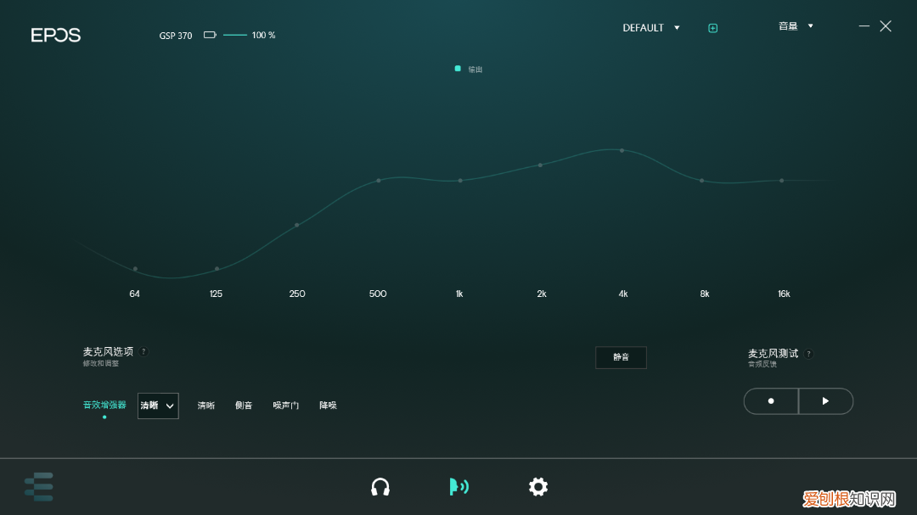Mute the microphone with 静音 button
Image resolution: width=917 pixels, height=515 pixels.
621,357
